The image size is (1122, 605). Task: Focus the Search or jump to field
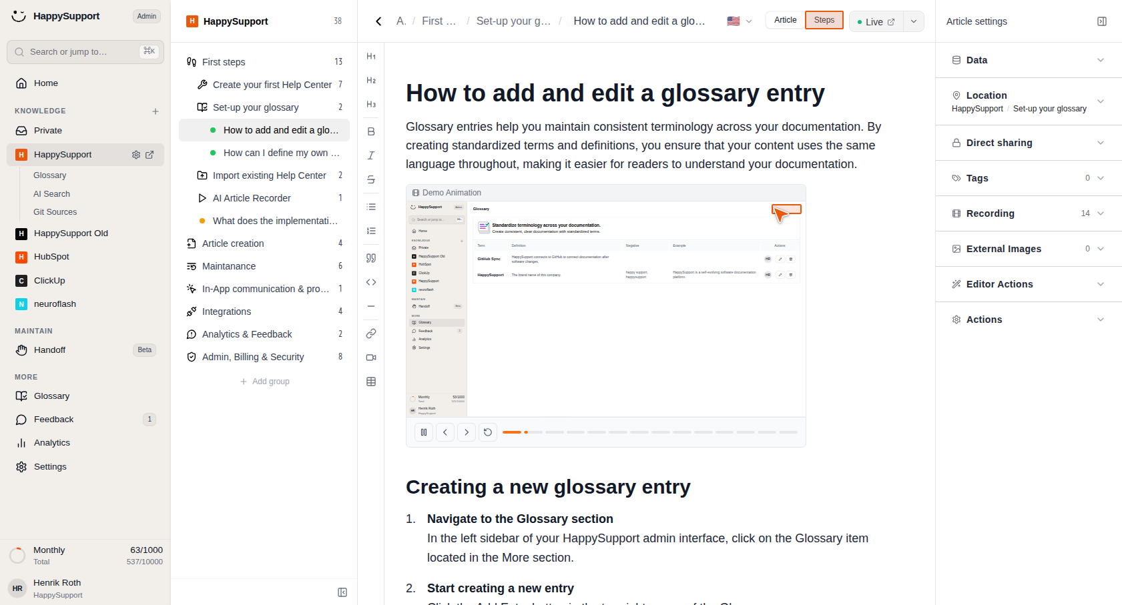85,52
